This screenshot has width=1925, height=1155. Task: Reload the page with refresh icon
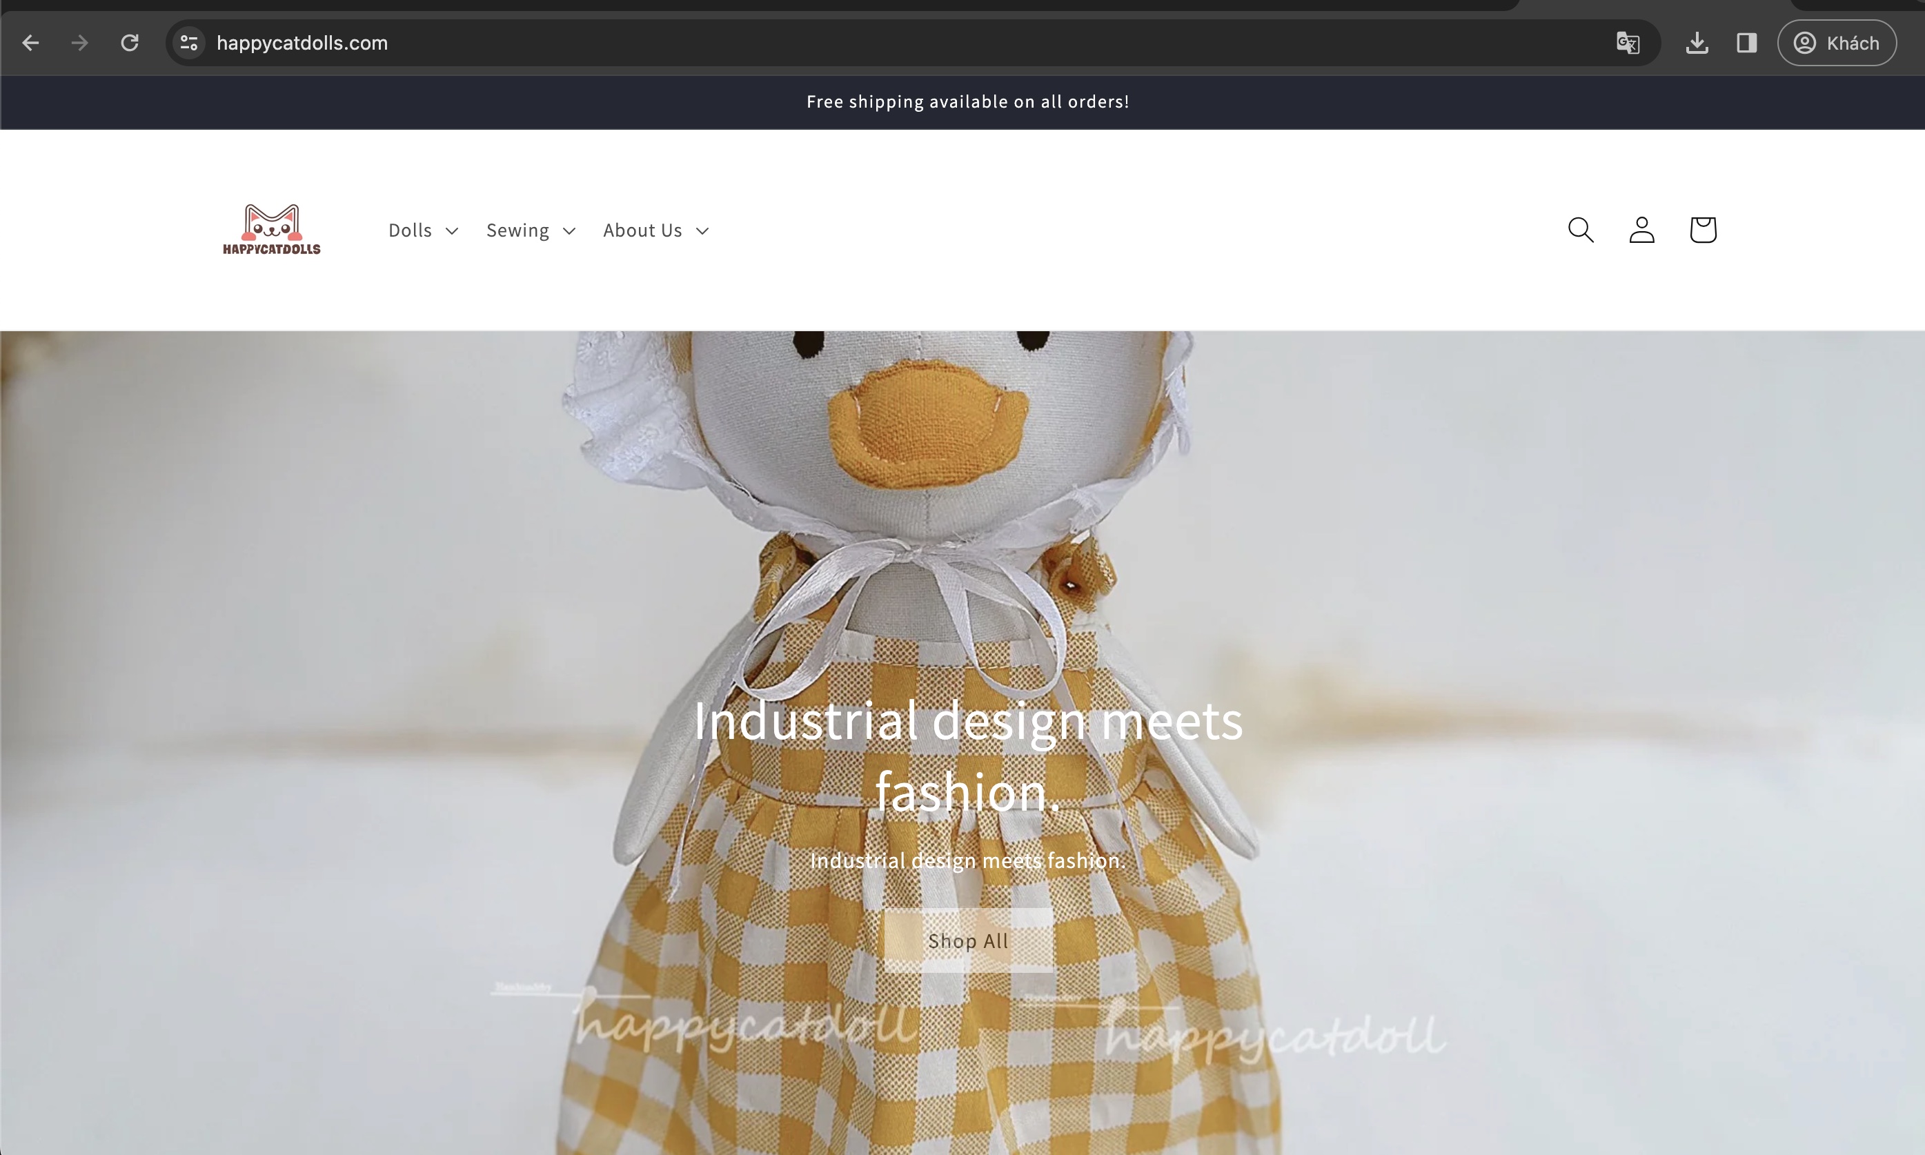click(130, 43)
